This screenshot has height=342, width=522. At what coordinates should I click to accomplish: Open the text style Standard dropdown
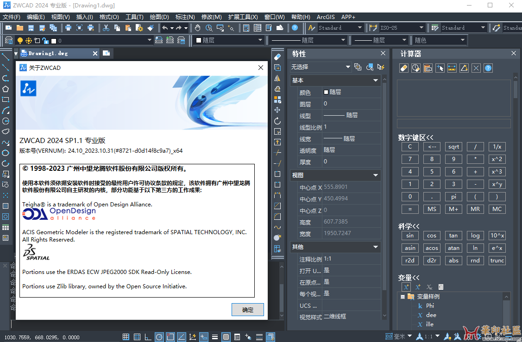(x=340, y=28)
